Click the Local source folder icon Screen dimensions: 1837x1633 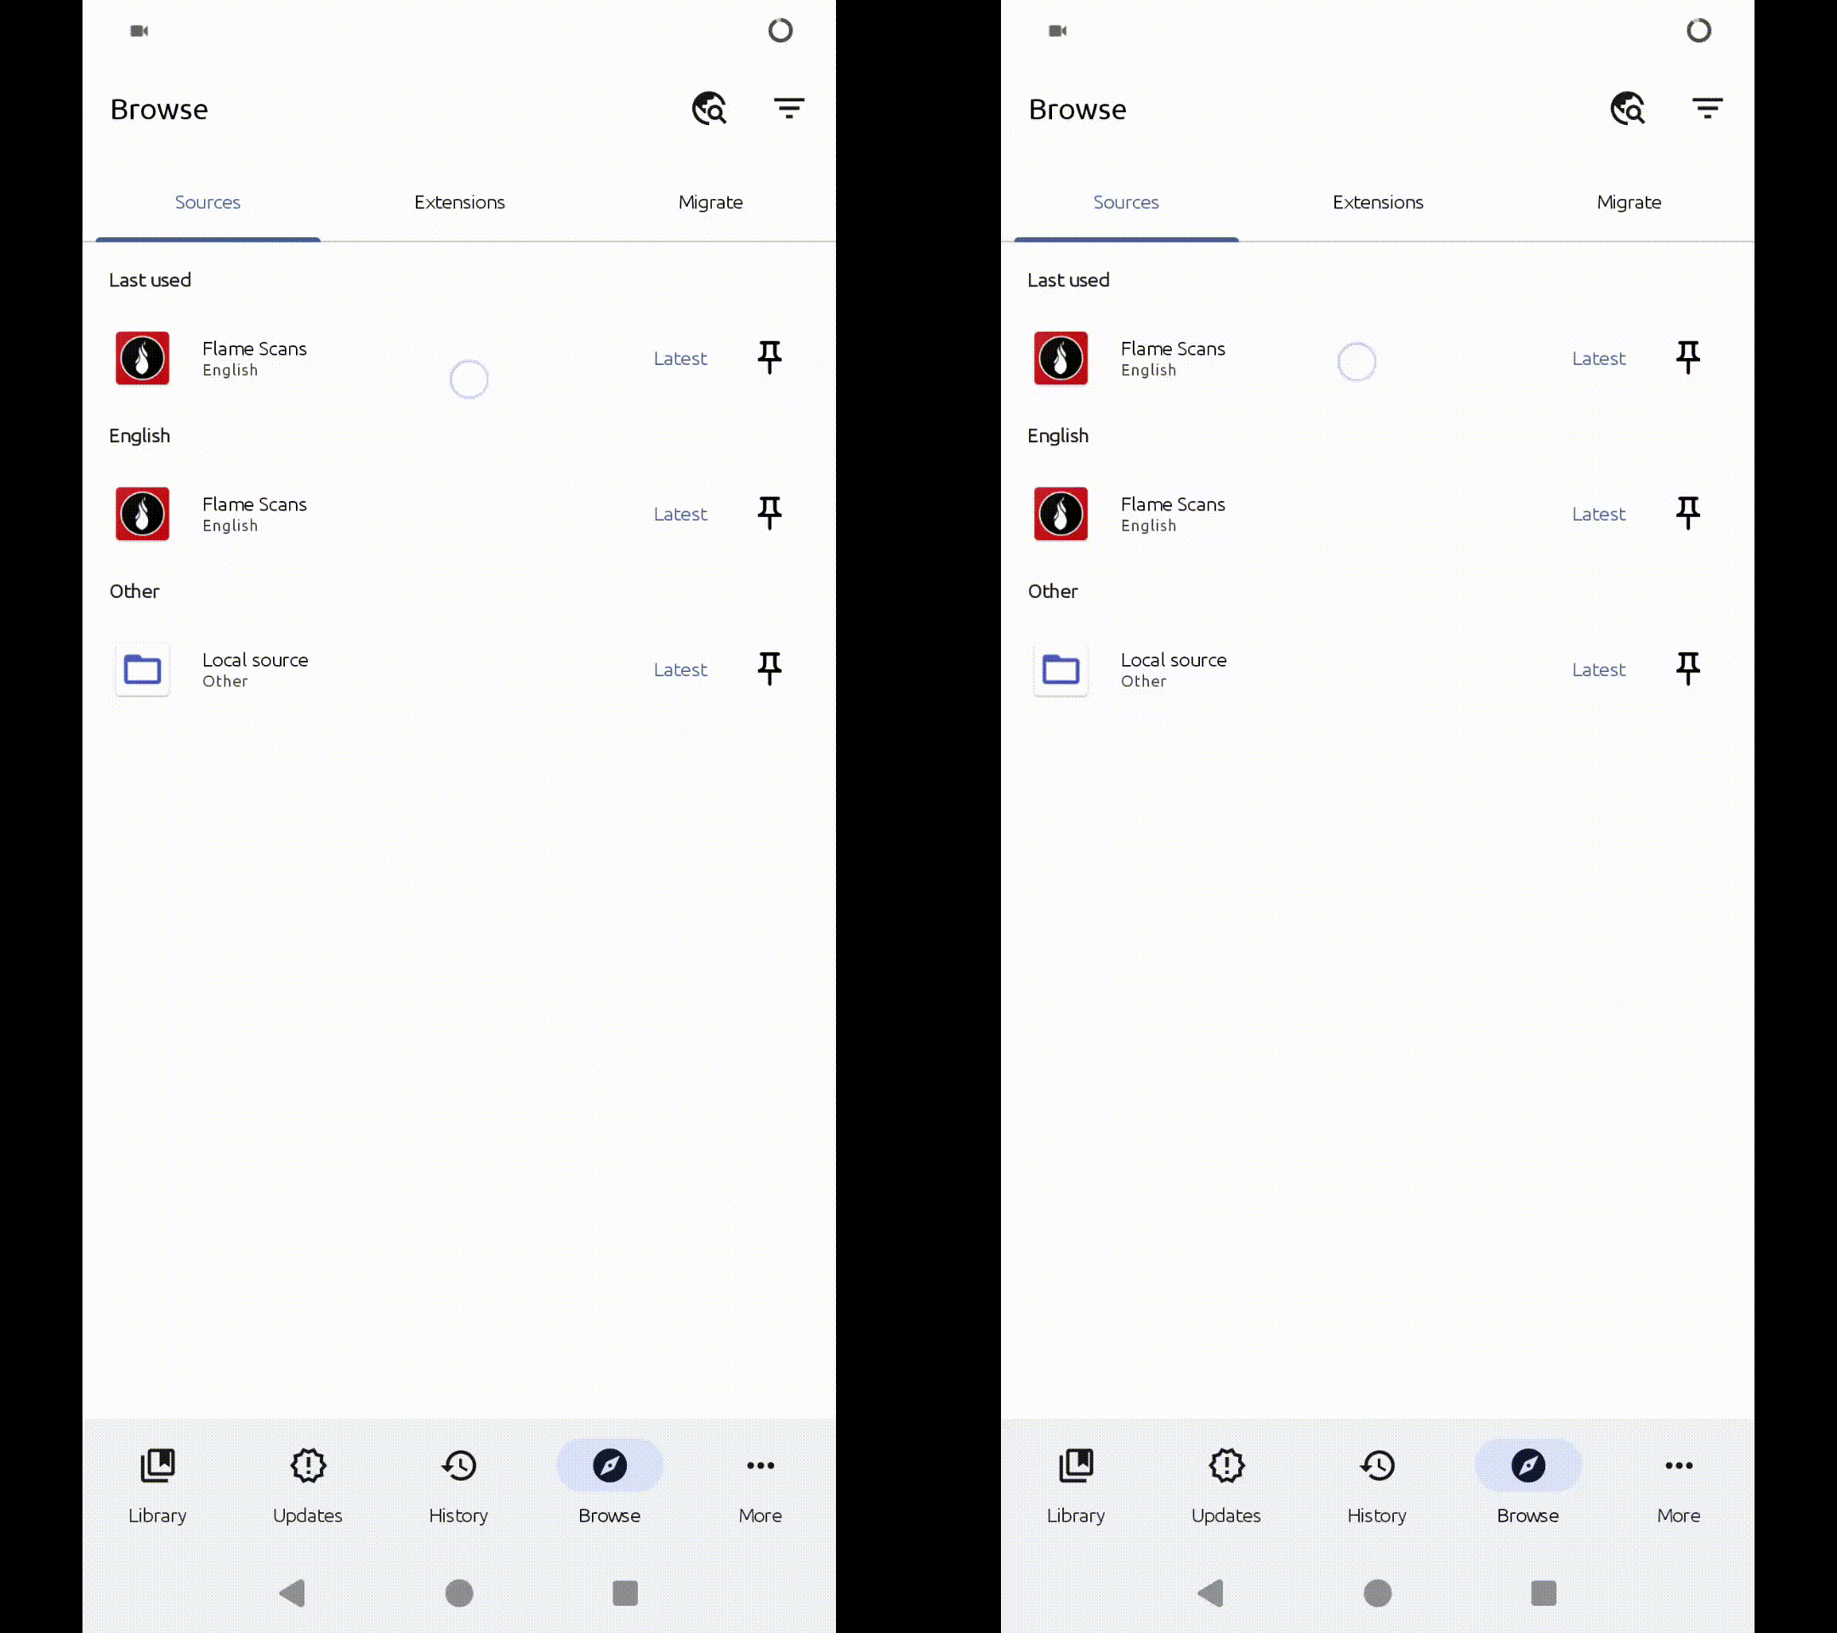(x=142, y=669)
